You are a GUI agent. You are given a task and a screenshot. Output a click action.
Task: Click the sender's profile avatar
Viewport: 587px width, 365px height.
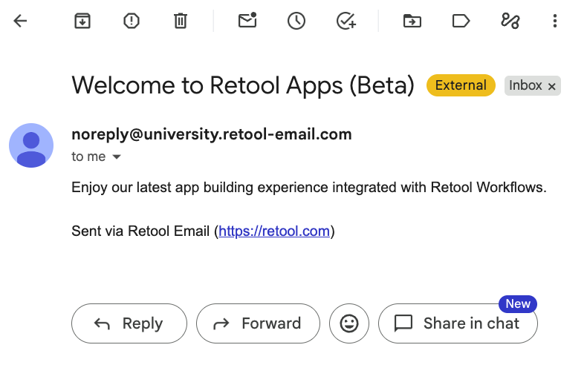(x=31, y=145)
